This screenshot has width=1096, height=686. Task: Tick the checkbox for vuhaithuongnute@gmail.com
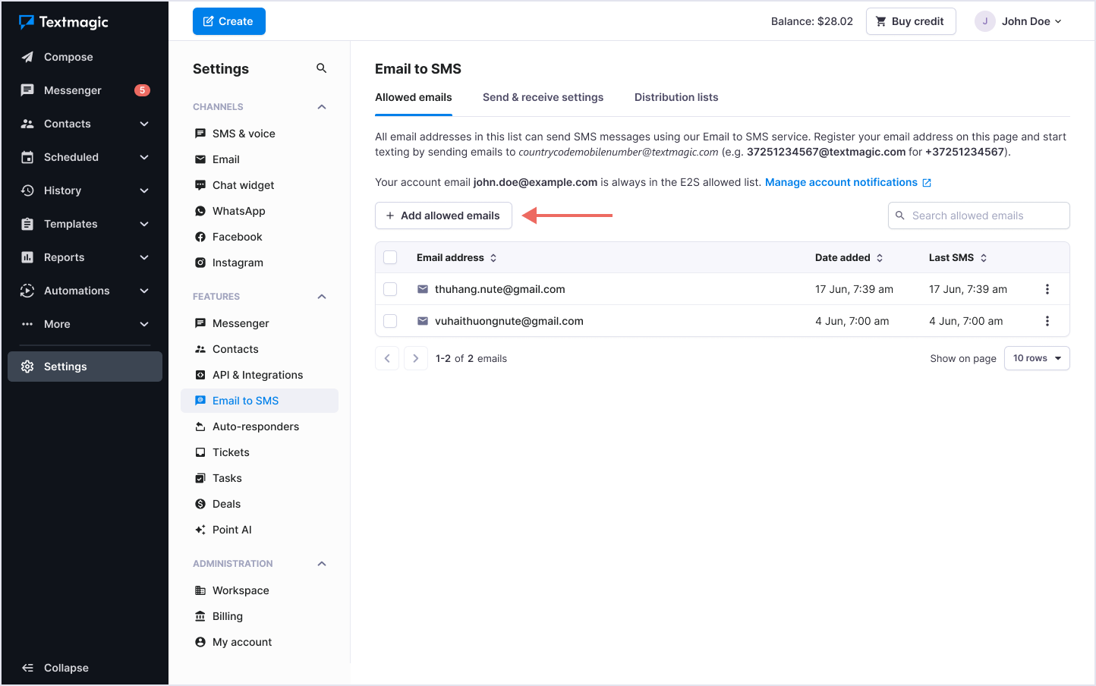(x=390, y=321)
